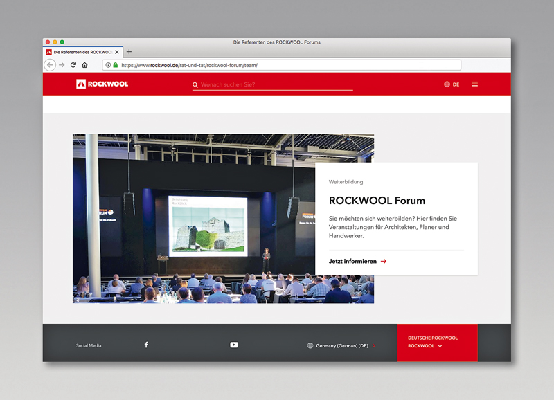Go to the browser home icon

click(x=84, y=65)
